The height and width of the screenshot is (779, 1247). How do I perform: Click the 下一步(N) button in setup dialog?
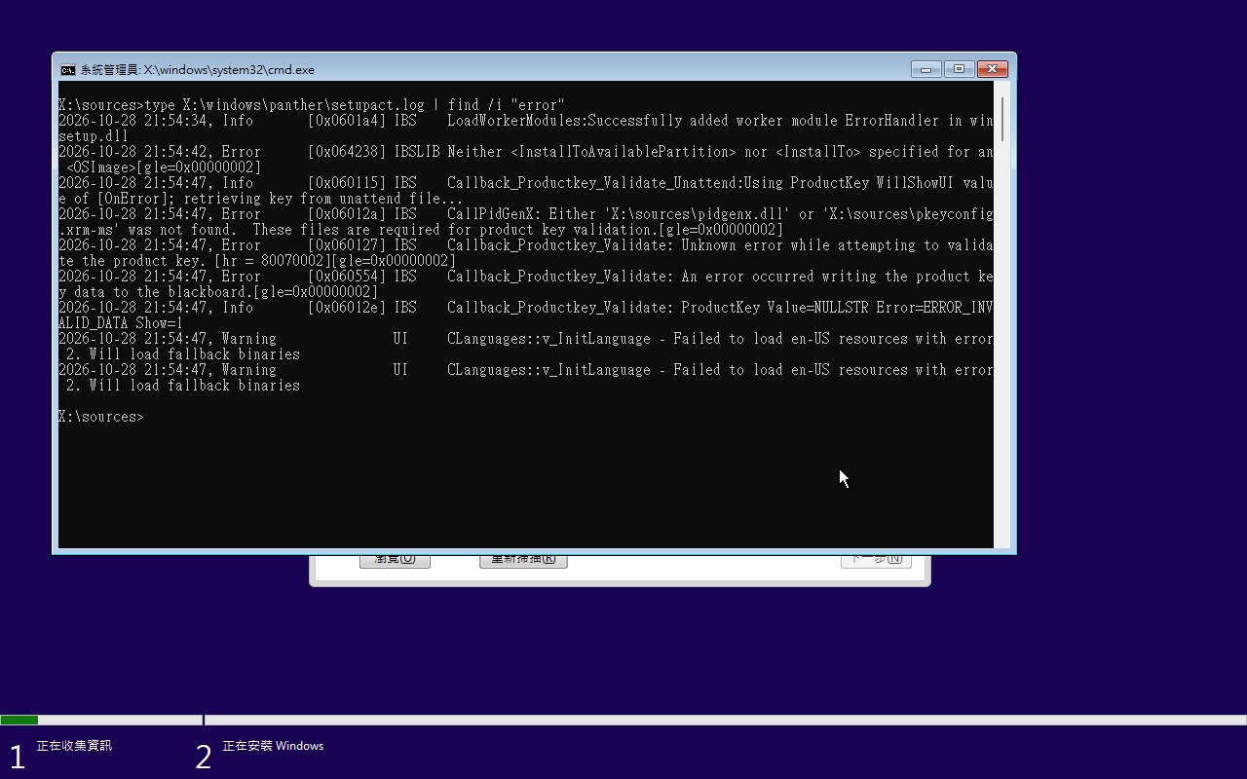coord(876,560)
